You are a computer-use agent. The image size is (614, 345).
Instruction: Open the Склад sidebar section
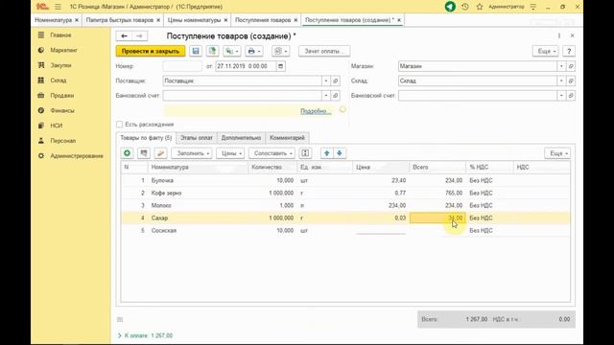pyautogui.click(x=58, y=80)
